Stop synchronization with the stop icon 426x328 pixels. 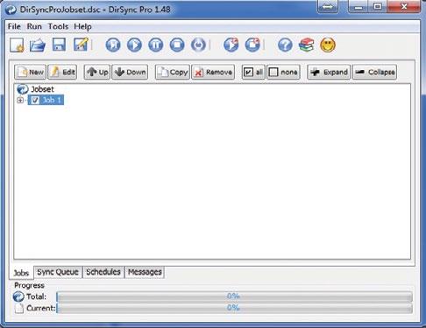177,45
